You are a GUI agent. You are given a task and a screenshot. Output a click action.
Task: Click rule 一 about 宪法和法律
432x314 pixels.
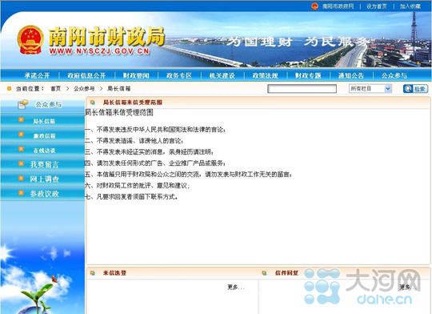tap(155, 130)
